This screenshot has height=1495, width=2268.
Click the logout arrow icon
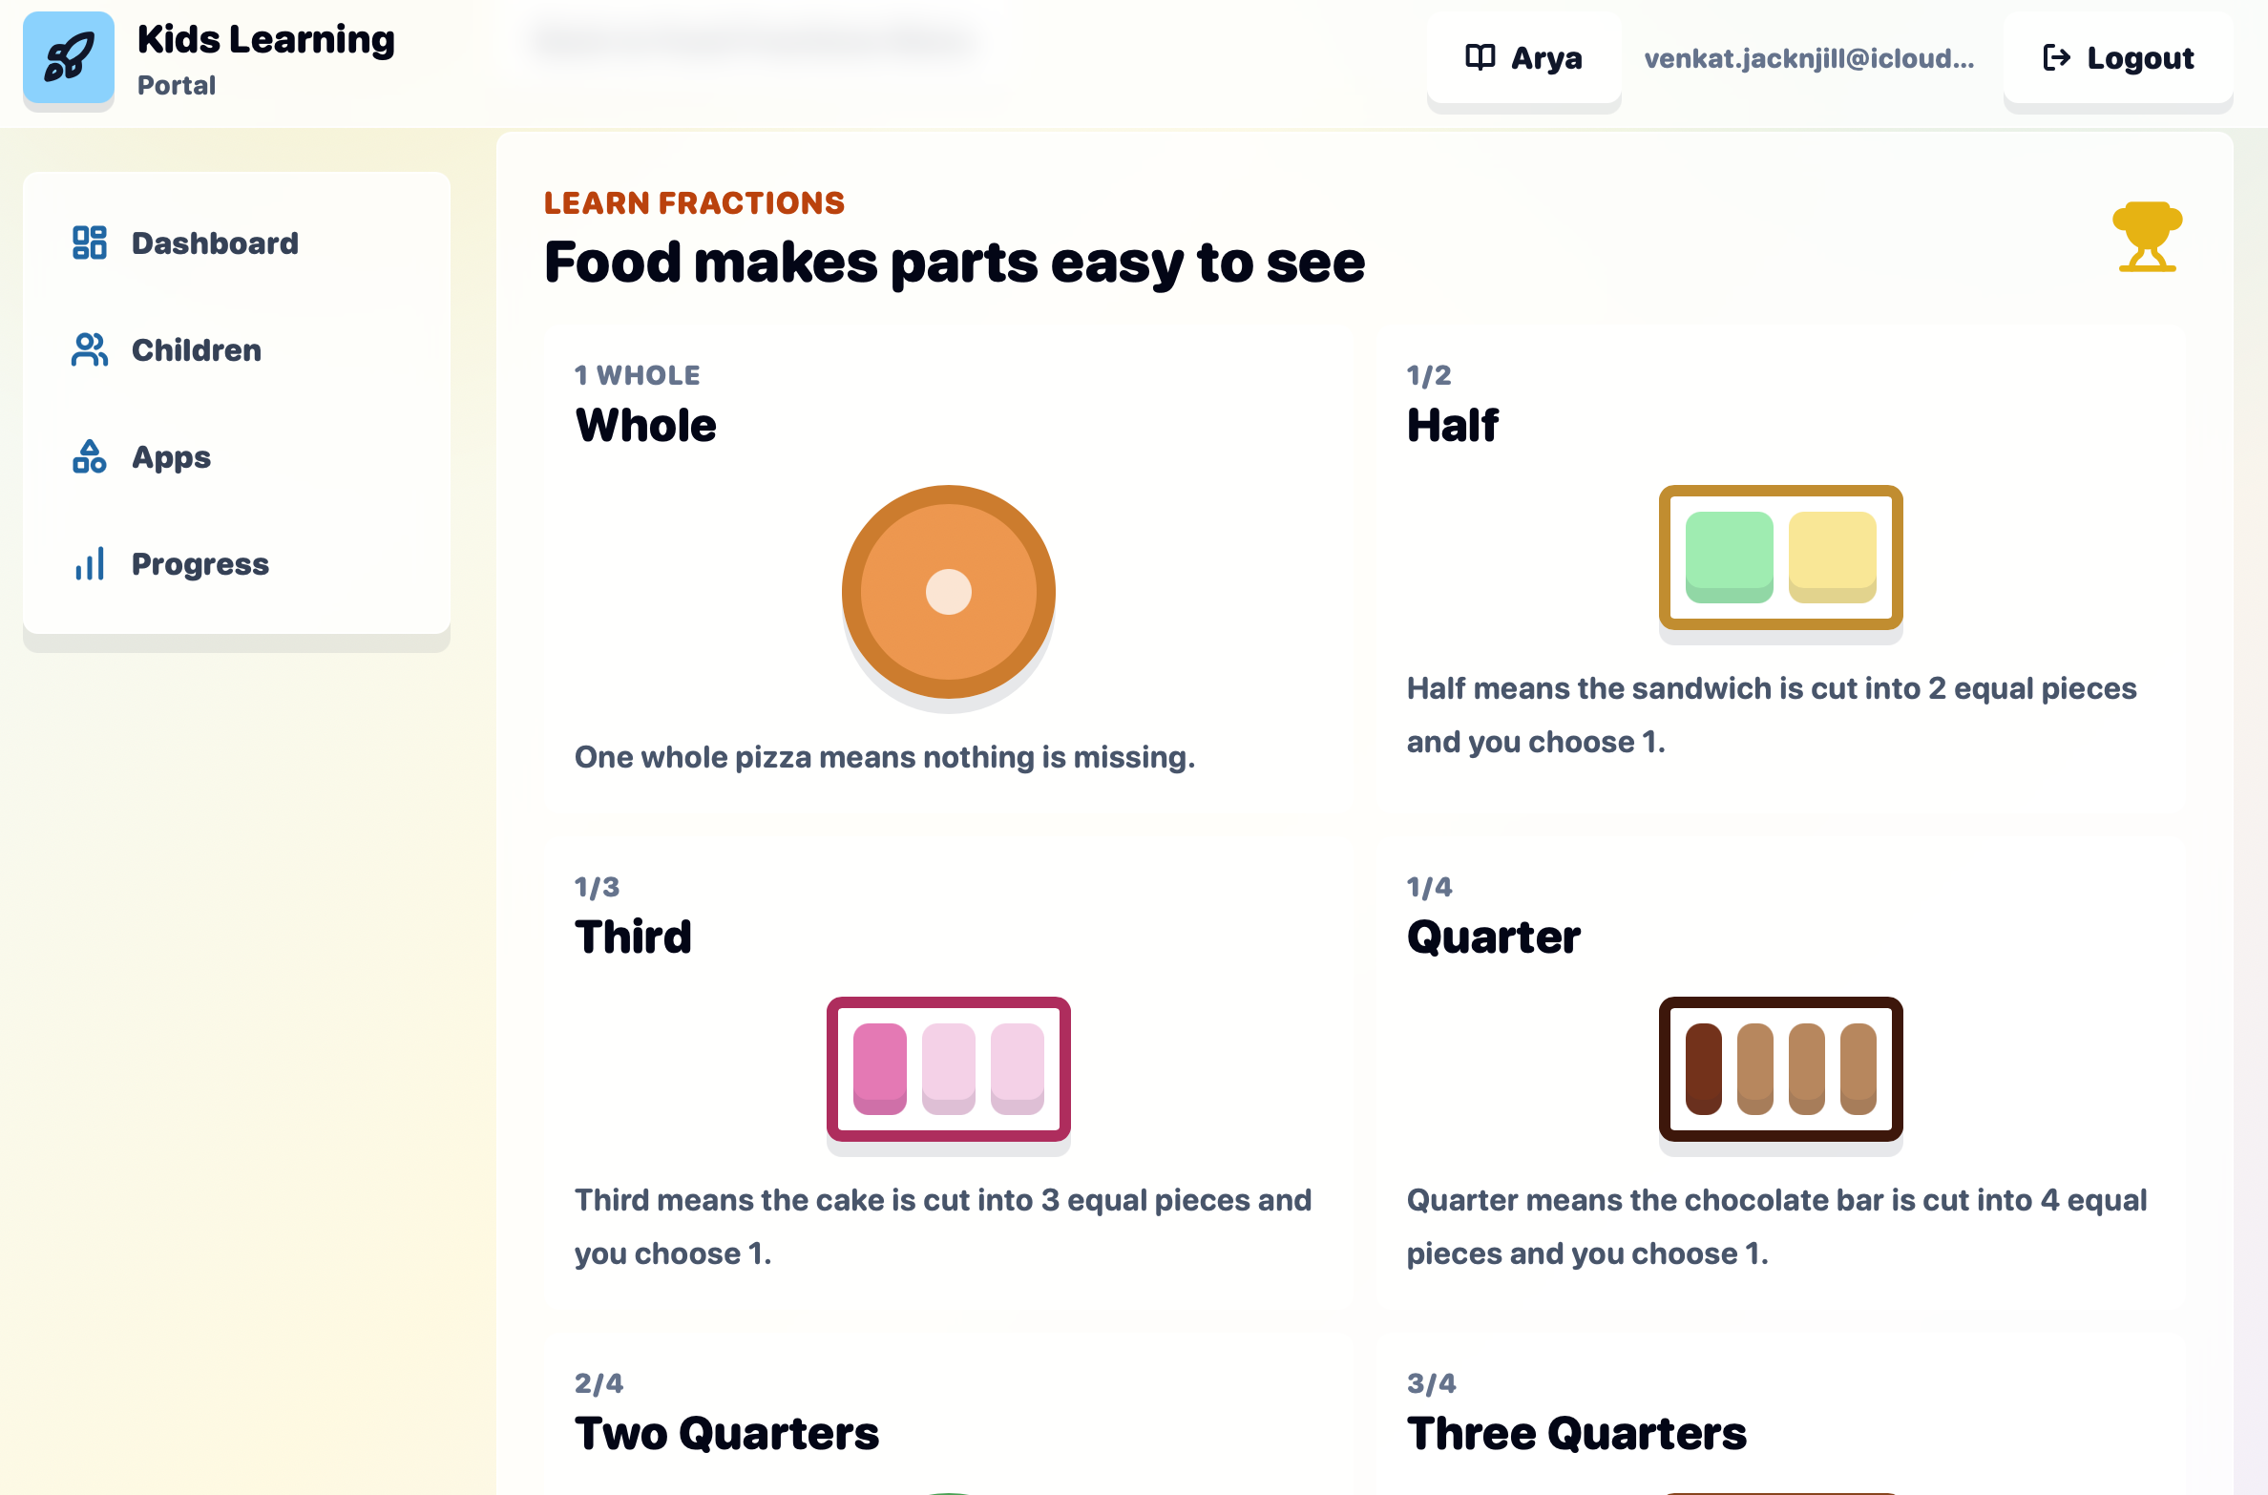tap(2056, 57)
